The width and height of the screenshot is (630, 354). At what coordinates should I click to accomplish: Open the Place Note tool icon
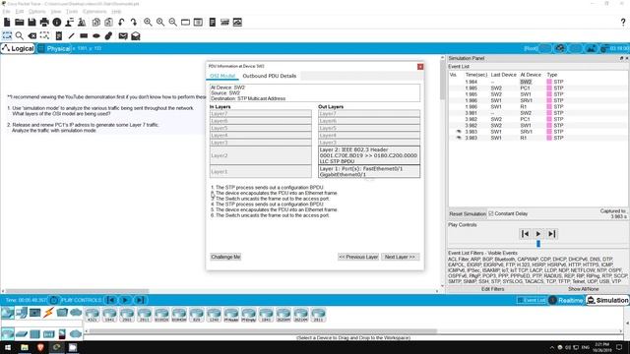point(59,35)
